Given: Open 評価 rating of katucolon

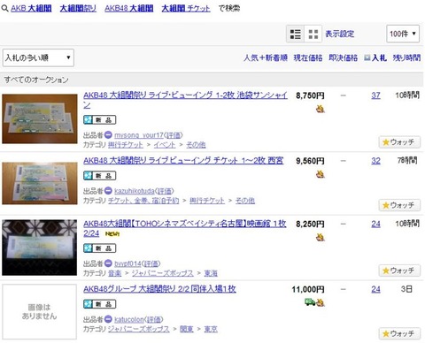Looking at the screenshot, I should (x=154, y=319).
